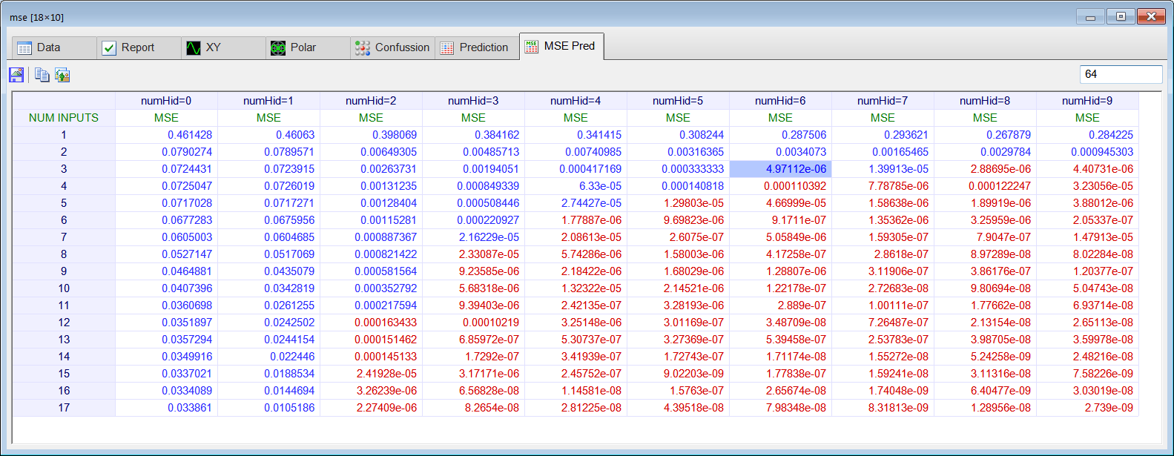Select cell 0.284225
The height and width of the screenshot is (456, 1174).
point(1087,135)
